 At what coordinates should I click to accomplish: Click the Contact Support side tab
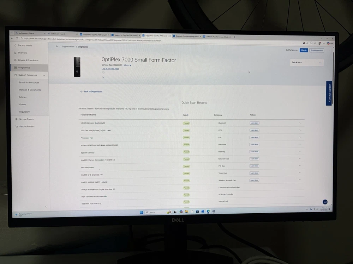[x=329, y=93]
